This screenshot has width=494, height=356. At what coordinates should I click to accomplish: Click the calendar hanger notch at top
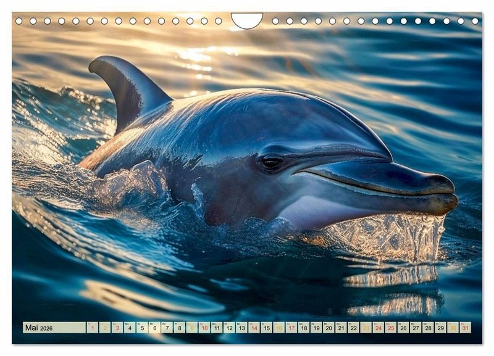(247, 20)
